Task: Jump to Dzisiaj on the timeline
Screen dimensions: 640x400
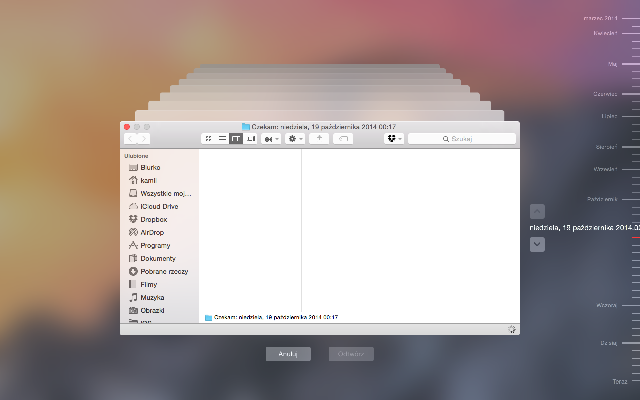Action: click(x=609, y=343)
